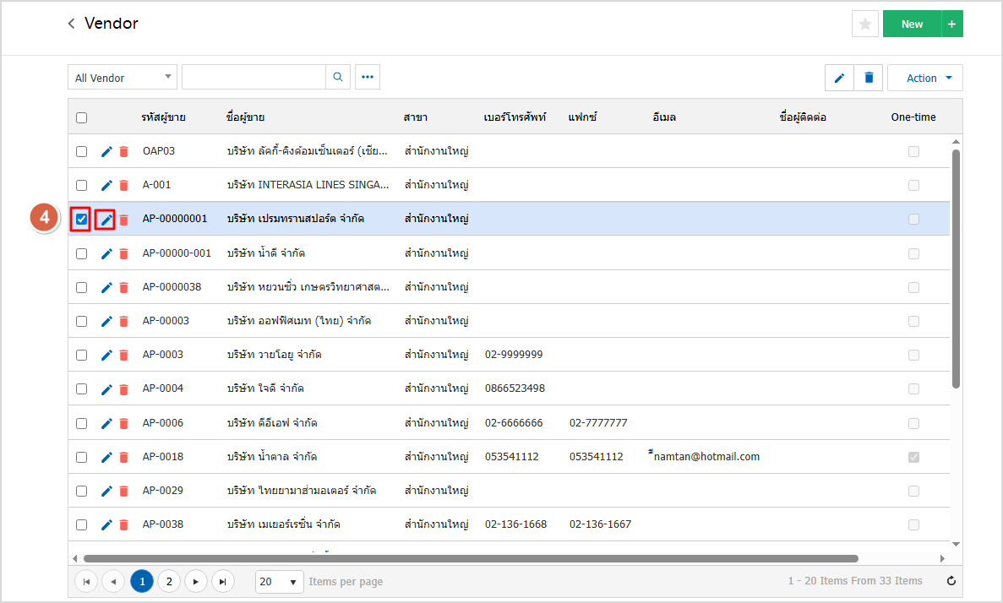
Task: Open the All Vendor filter dropdown
Action: [x=123, y=78]
